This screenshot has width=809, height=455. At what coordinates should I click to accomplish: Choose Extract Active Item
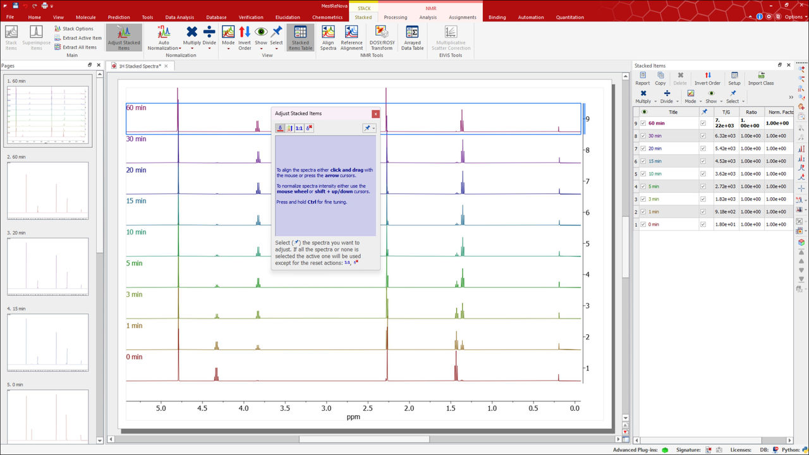click(78, 38)
